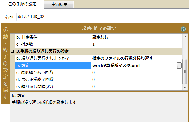Click the browse (...) button for 設定 file
Screen dimensions: 189x126
[179, 66]
